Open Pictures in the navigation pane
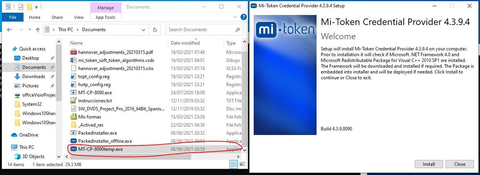 [30, 86]
